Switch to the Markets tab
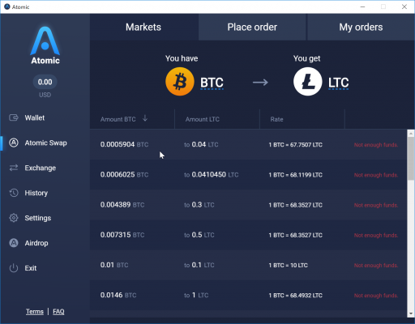 [x=143, y=27]
